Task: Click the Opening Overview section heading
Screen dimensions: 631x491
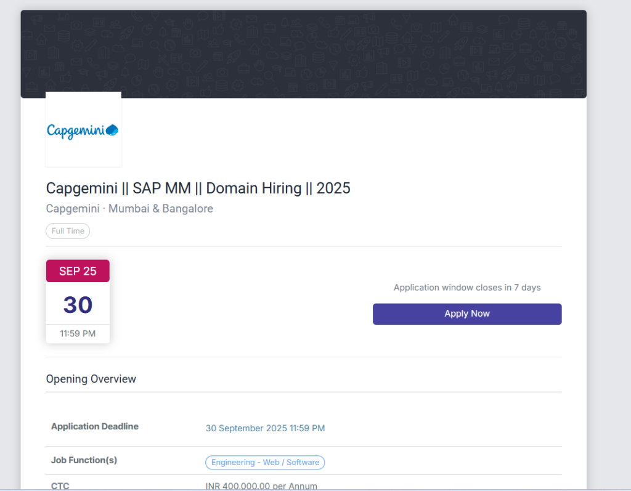Action: click(91, 379)
